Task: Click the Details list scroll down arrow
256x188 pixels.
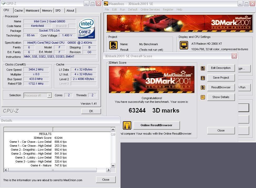Action: click(113, 165)
